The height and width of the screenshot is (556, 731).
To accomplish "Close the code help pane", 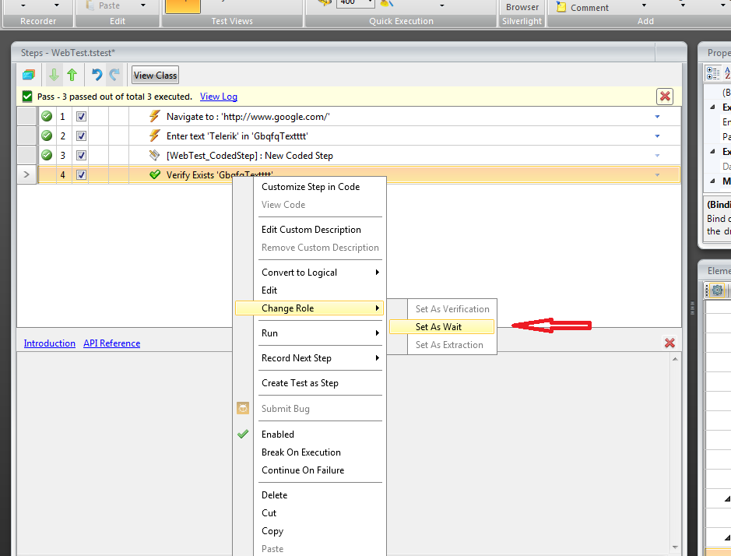I will [669, 343].
